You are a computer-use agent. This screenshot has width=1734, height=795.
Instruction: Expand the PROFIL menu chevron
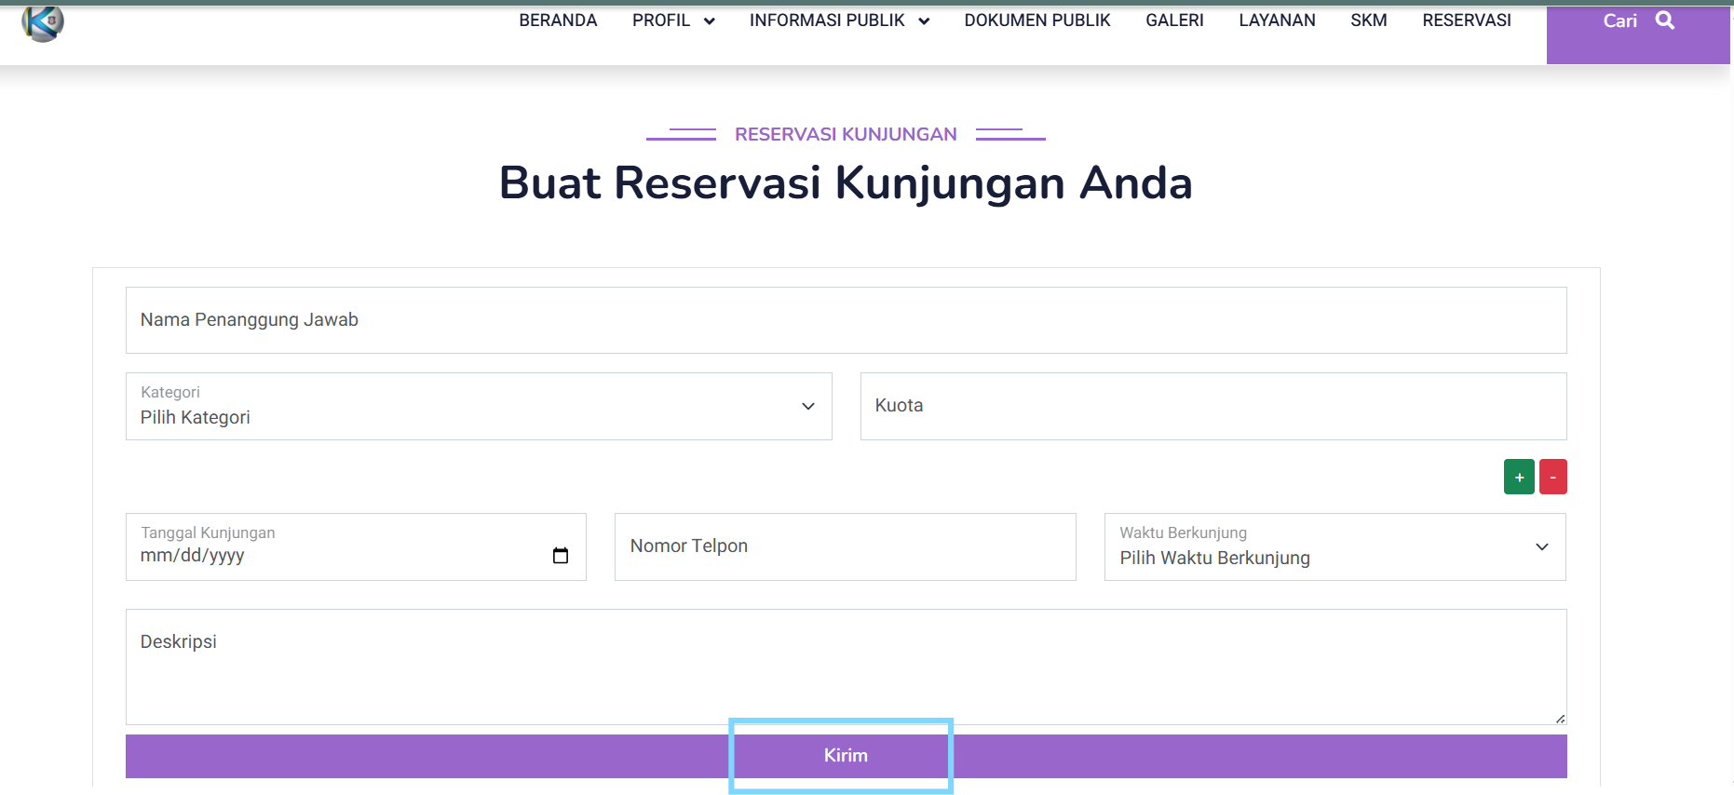pos(710,21)
